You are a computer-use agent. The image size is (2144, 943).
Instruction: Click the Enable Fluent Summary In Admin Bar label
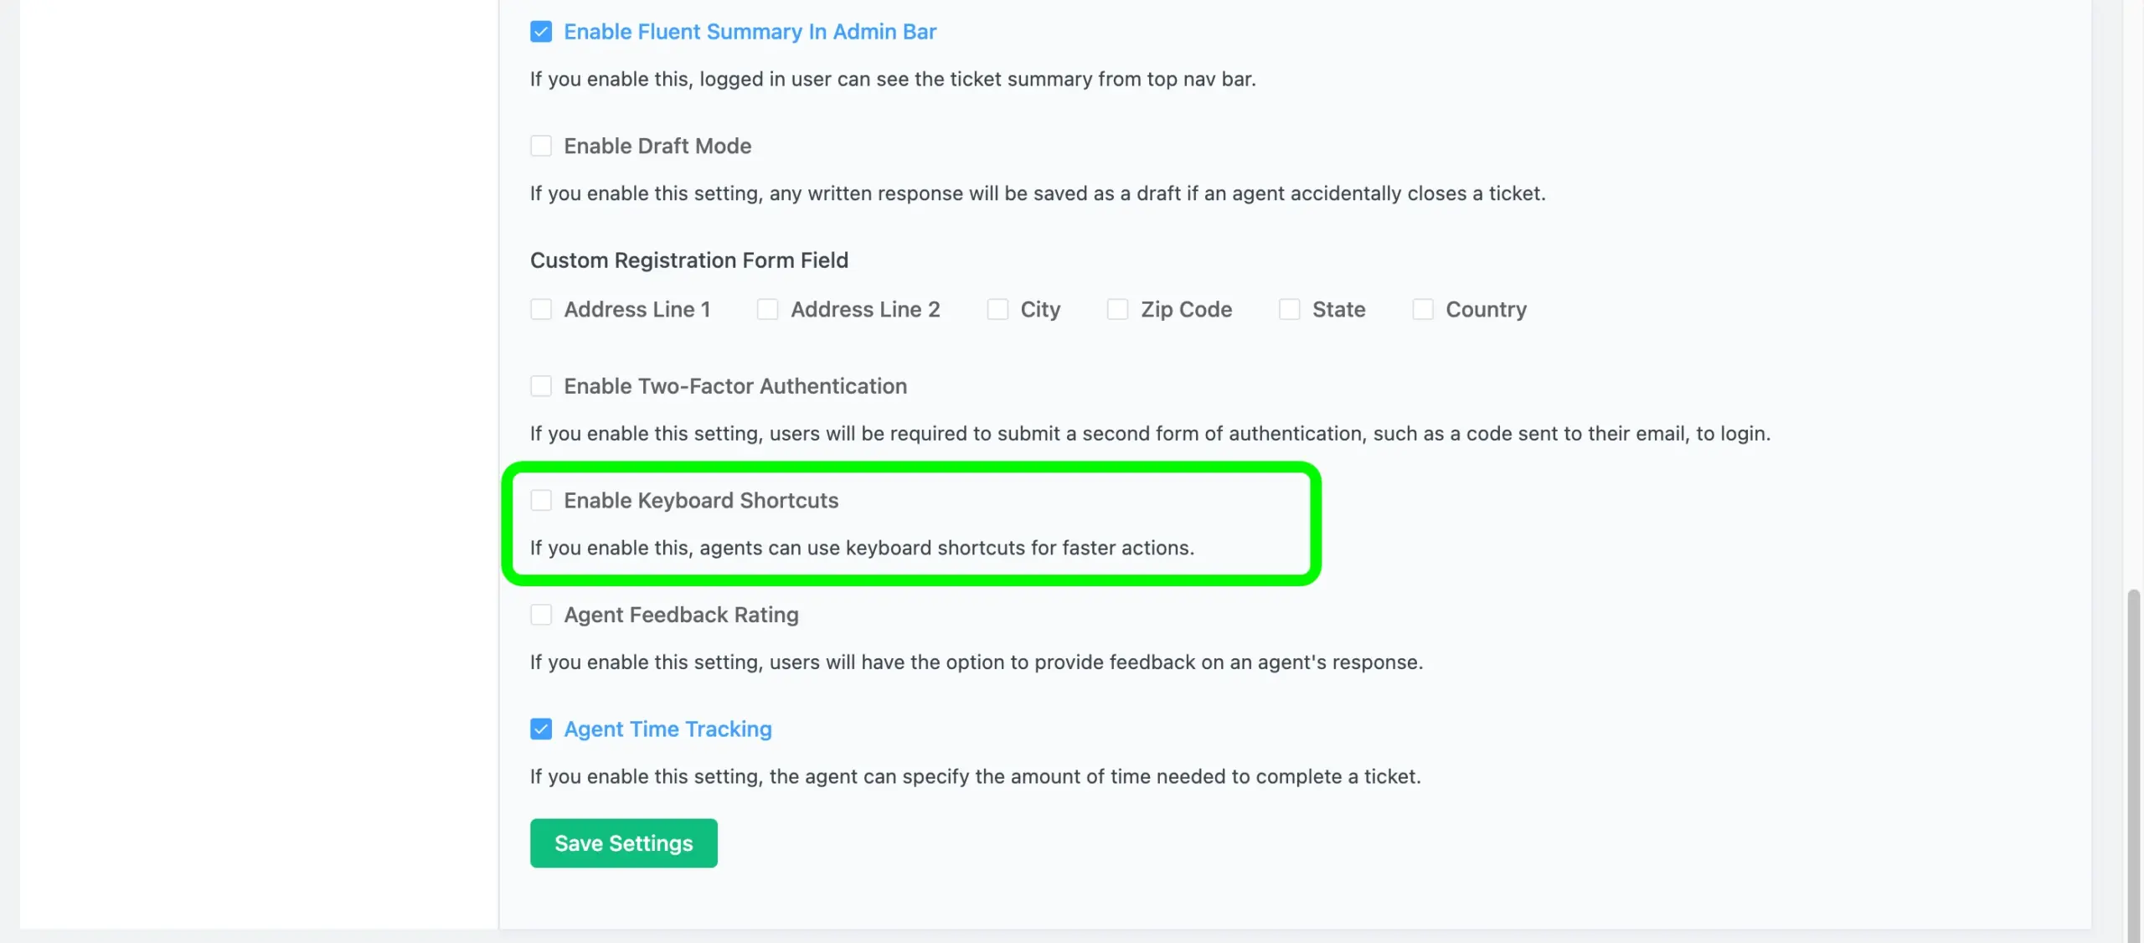750,32
